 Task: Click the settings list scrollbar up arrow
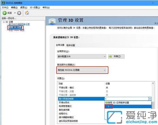(153, 83)
